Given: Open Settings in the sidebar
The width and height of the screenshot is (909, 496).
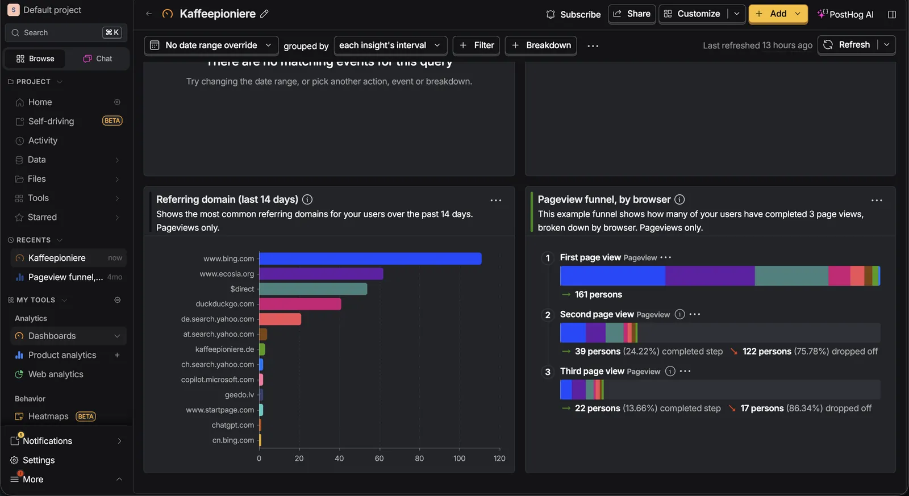Looking at the screenshot, I should point(39,460).
